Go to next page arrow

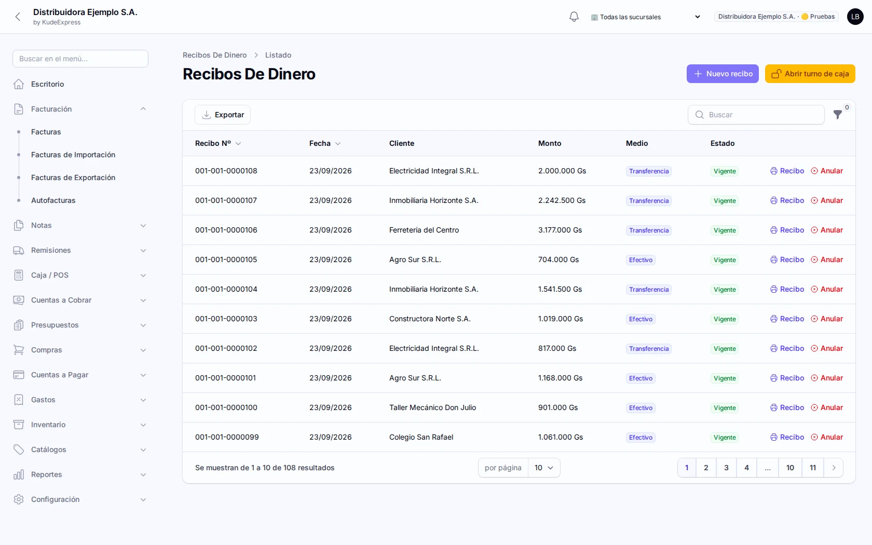[834, 468]
